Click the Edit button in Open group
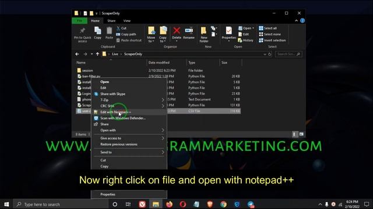Image resolution: width=373 pixels, height=209 pixels. click(244, 34)
